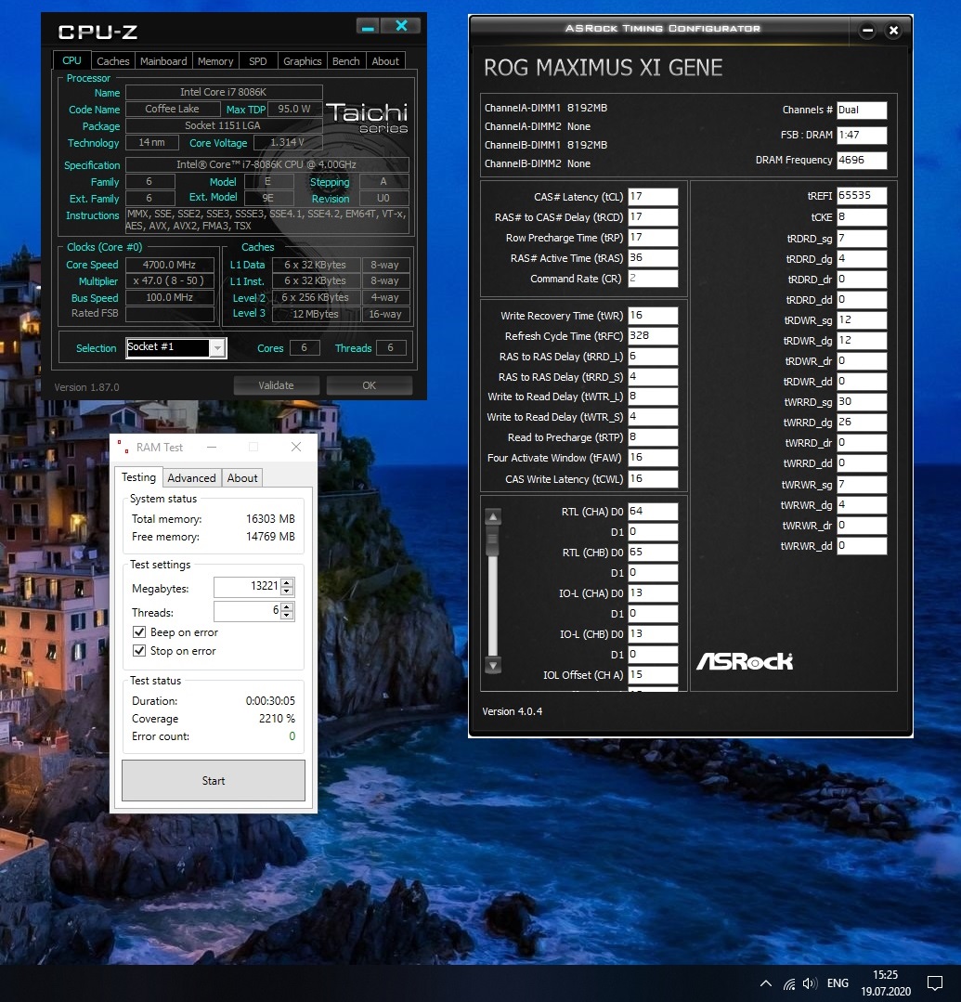Increase the Threads count with up arrow

pos(287,606)
